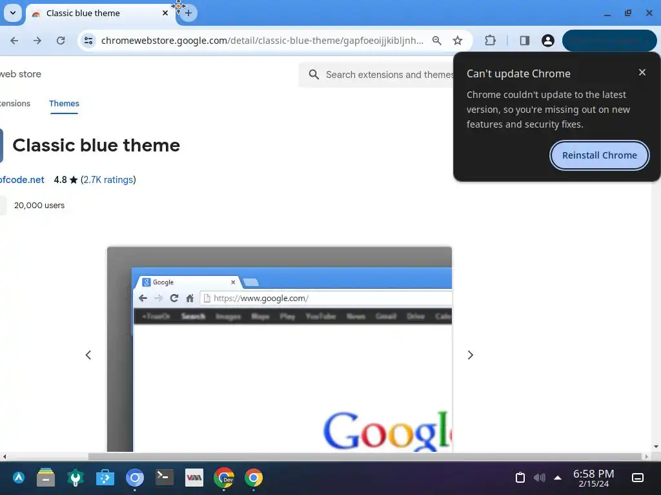Expand the system tray arrow
Viewport: 661px width, 495px height.
click(x=558, y=478)
